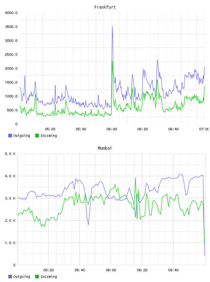Click the 05:40 x-axis label in Frankfurt chart
This screenshot has width=210, height=282.
point(81,129)
